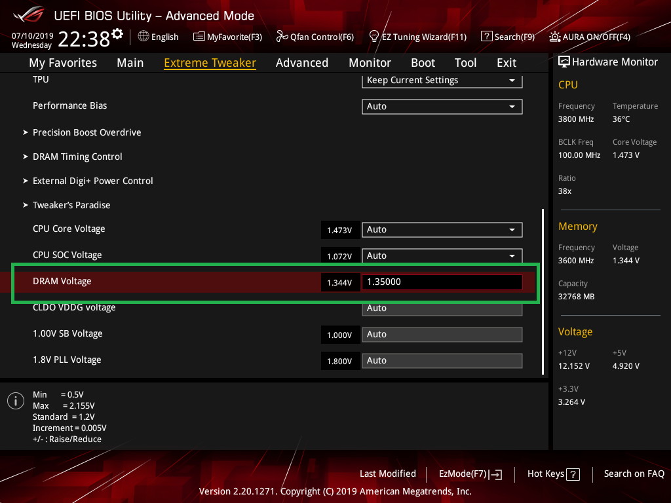
Task: Click the 1.8V PLL Voltage field
Action: pos(442,361)
